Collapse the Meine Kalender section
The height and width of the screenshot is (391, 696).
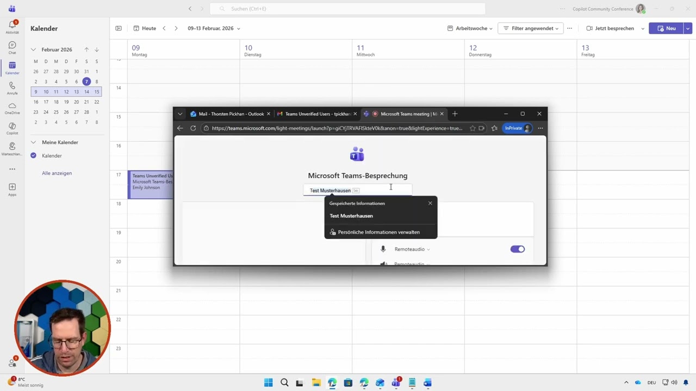click(33, 142)
